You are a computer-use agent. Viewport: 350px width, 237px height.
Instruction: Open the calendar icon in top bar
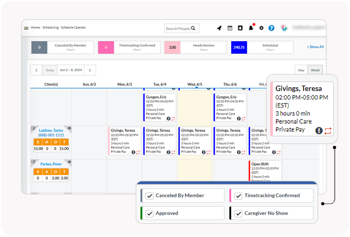[230, 28]
